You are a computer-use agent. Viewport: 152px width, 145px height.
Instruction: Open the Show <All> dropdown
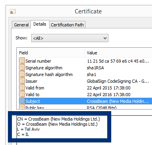pos(70,38)
